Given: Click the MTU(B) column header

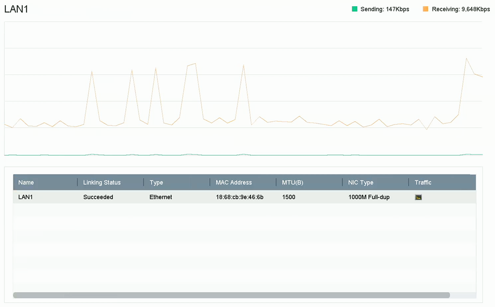Looking at the screenshot, I should click(x=292, y=182).
